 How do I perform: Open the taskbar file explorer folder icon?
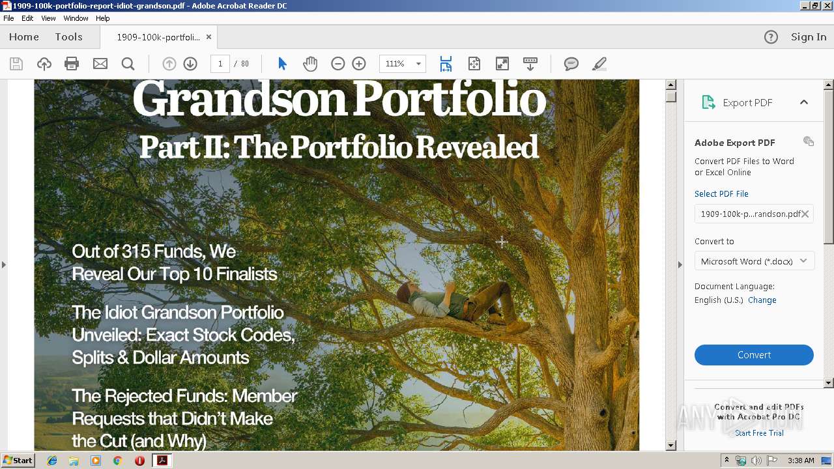click(74, 461)
